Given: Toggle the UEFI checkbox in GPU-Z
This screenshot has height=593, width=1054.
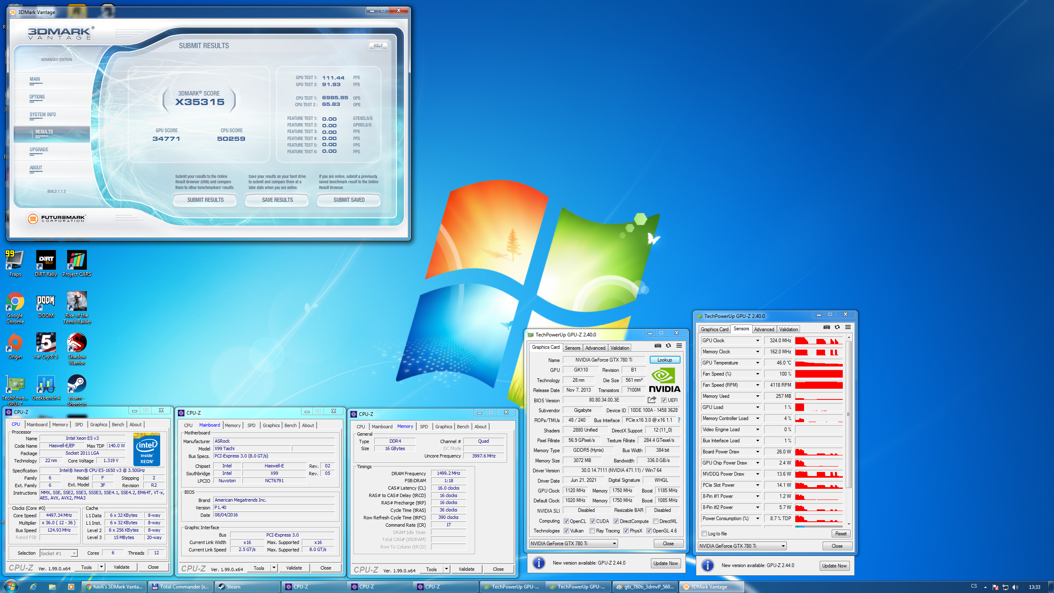Looking at the screenshot, I should click(x=664, y=400).
